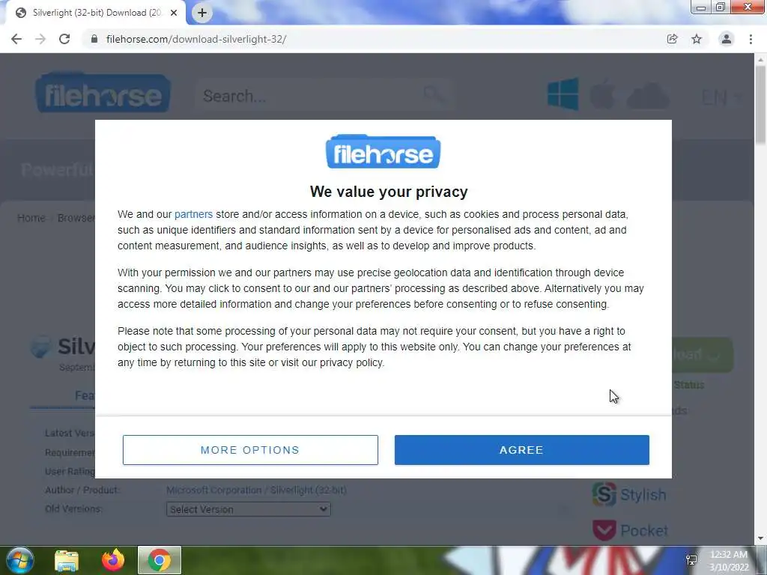Click the Windows Start orb
This screenshot has width=767, height=575.
pos(20,560)
